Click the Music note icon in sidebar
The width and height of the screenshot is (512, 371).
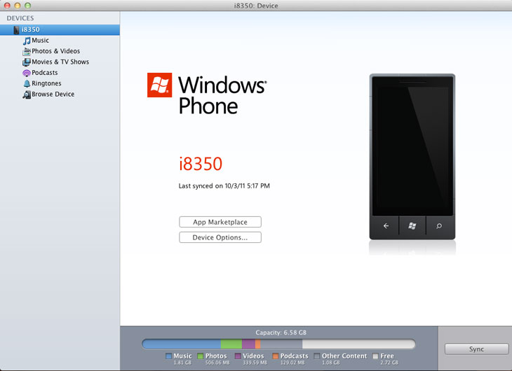[x=26, y=41]
